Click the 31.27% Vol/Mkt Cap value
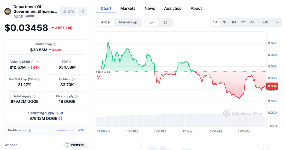Image resolution: width=285 pixels, height=150 pixels. [24, 85]
